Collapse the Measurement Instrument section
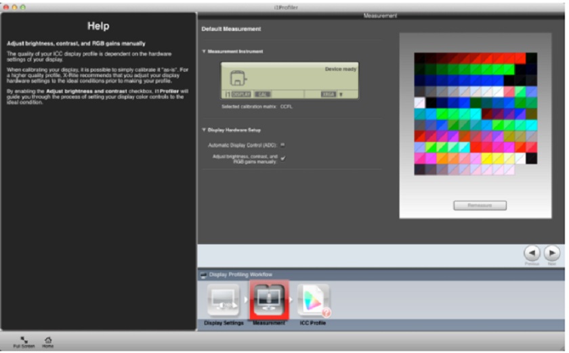Screen dimensions: 569x353 204,51
